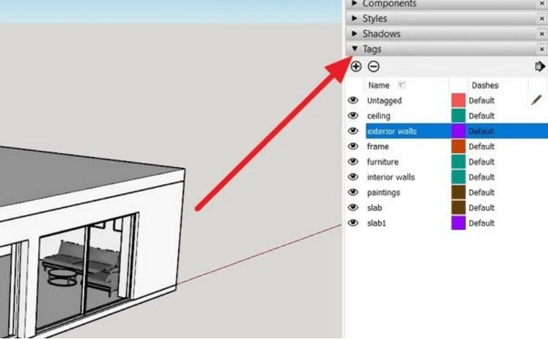Click the pencil icon on Untagged row

click(x=537, y=100)
